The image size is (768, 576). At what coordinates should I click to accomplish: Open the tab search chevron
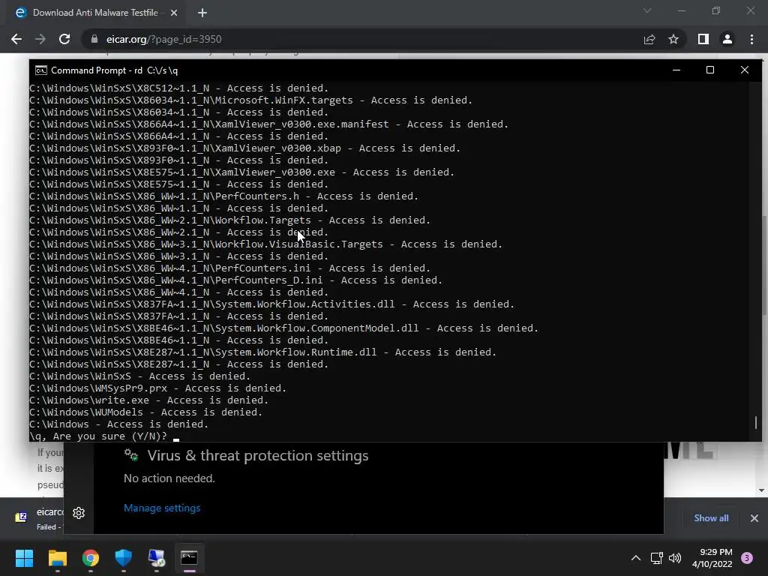point(647,10)
